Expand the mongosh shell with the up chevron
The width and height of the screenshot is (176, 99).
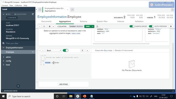(x=173, y=91)
